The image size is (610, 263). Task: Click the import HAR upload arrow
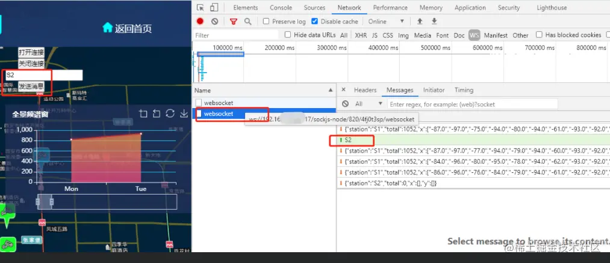tap(420, 21)
